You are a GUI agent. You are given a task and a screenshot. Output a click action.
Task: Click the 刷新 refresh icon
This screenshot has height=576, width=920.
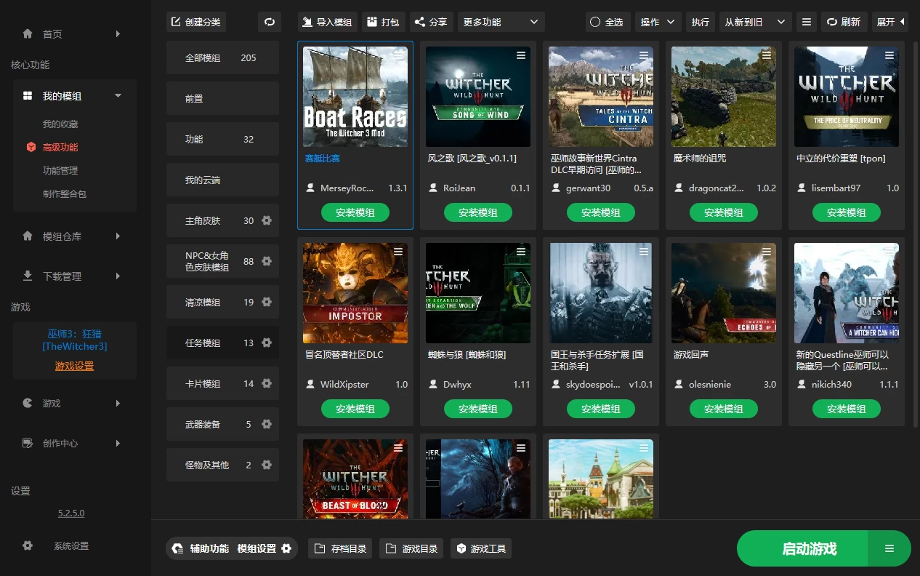[831, 22]
